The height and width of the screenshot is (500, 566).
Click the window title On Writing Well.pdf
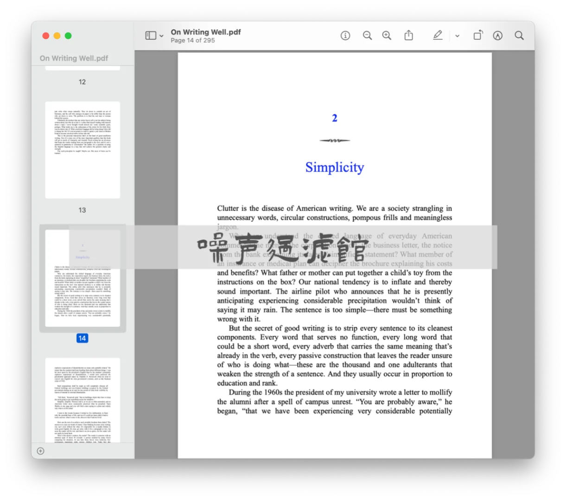click(206, 32)
